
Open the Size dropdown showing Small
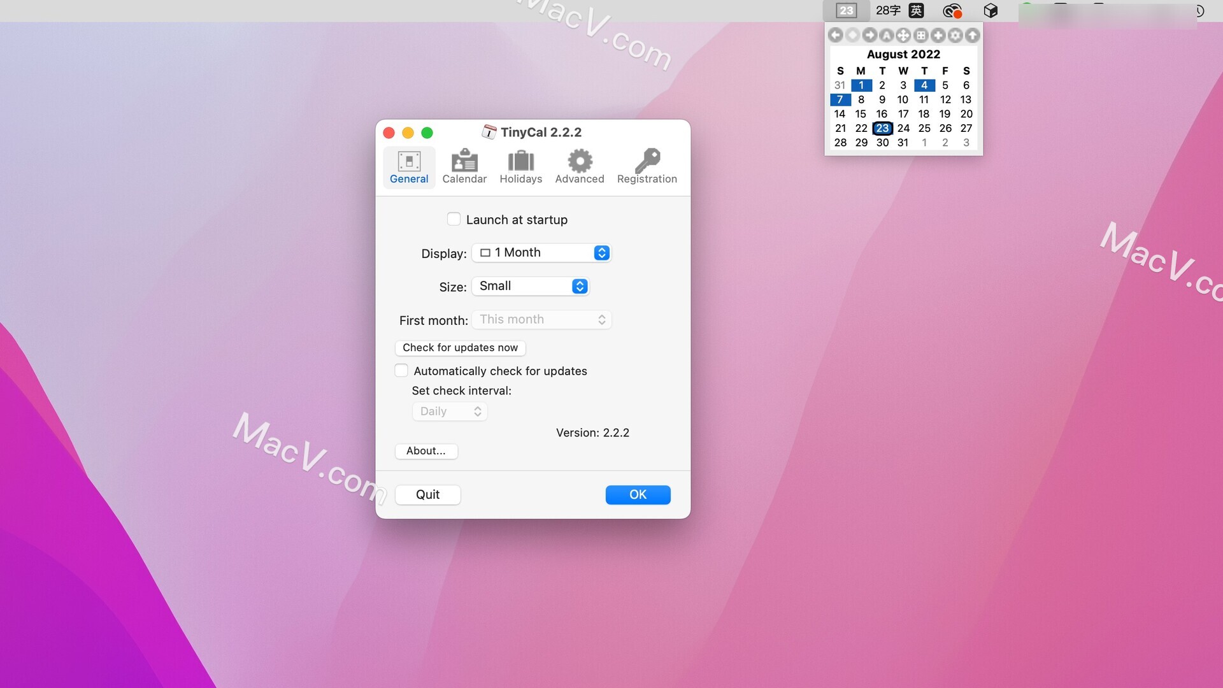531,286
